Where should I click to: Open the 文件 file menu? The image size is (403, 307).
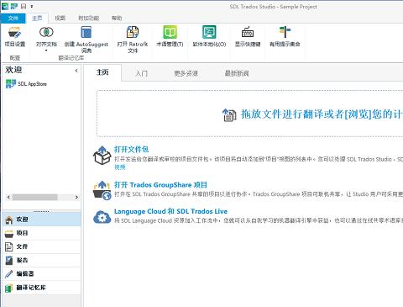pos(13,19)
